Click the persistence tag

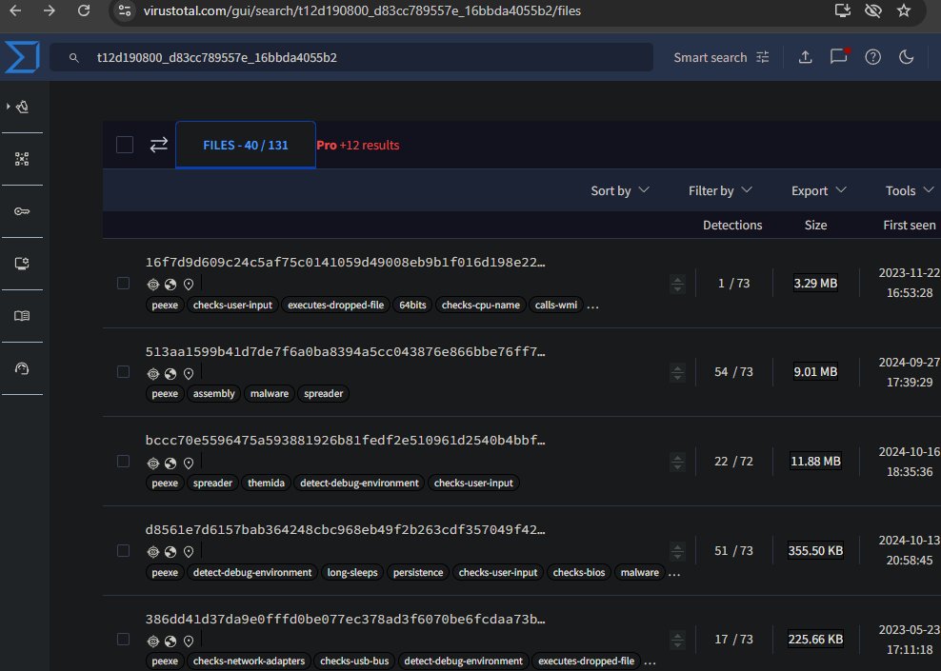click(x=418, y=572)
